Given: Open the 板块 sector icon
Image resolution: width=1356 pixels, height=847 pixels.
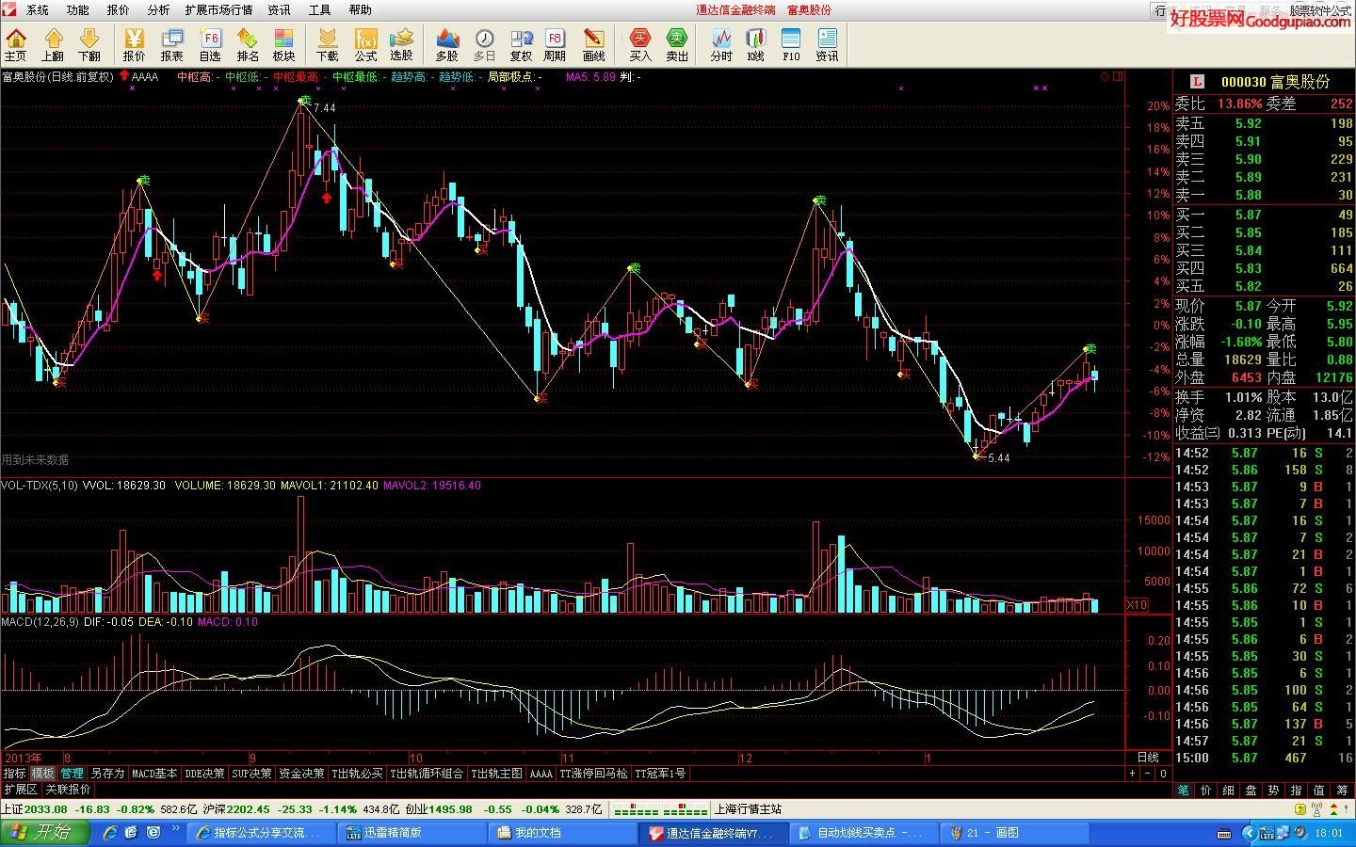Looking at the screenshot, I should (284, 44).
